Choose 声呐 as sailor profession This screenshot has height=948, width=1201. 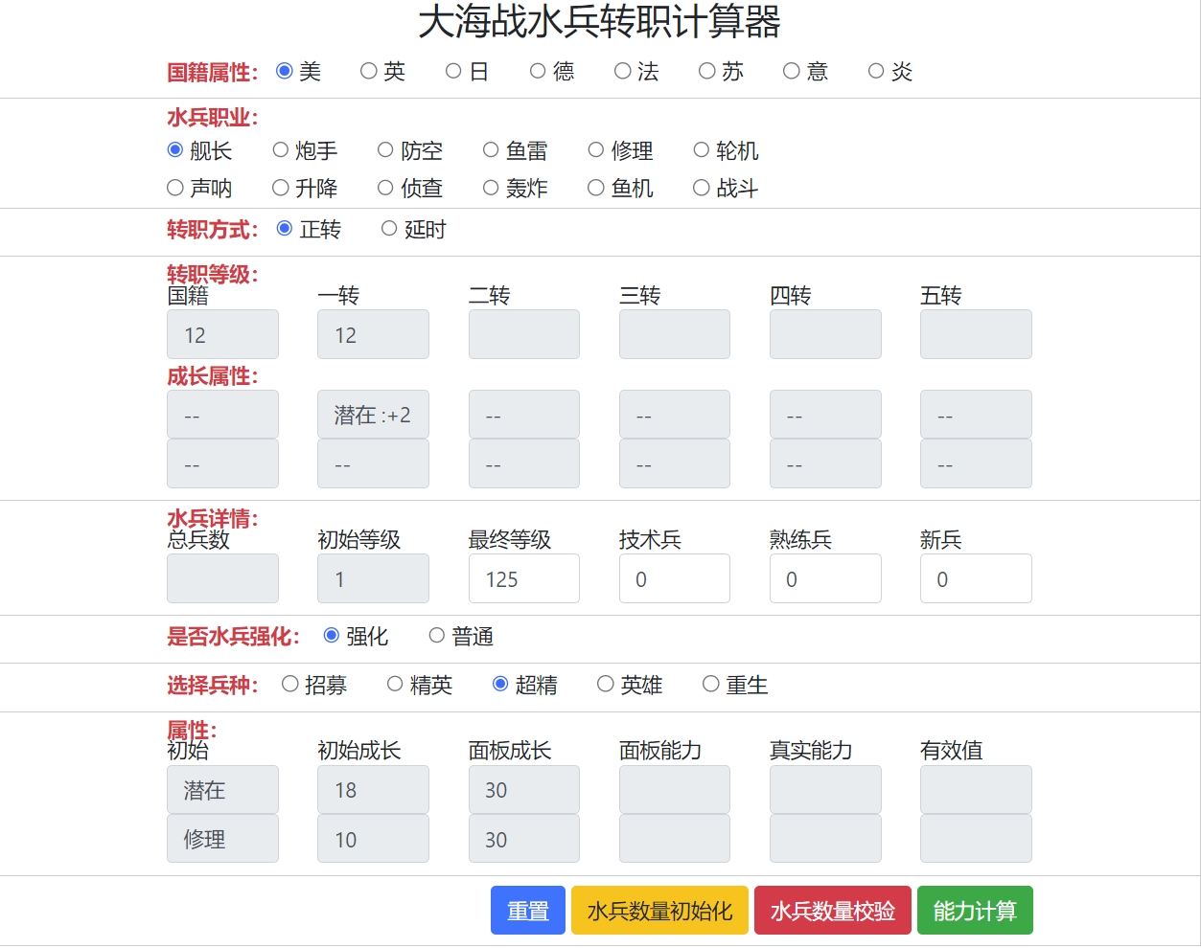point(175,189)
